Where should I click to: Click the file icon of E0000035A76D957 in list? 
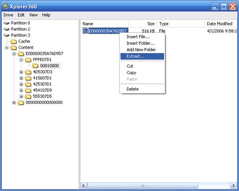[85, 31]
